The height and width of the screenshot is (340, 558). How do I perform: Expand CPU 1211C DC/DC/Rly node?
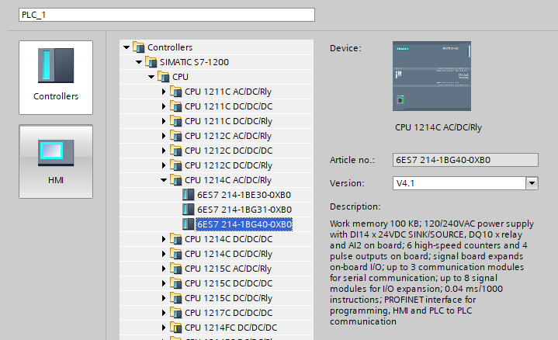tap(164, 121)
